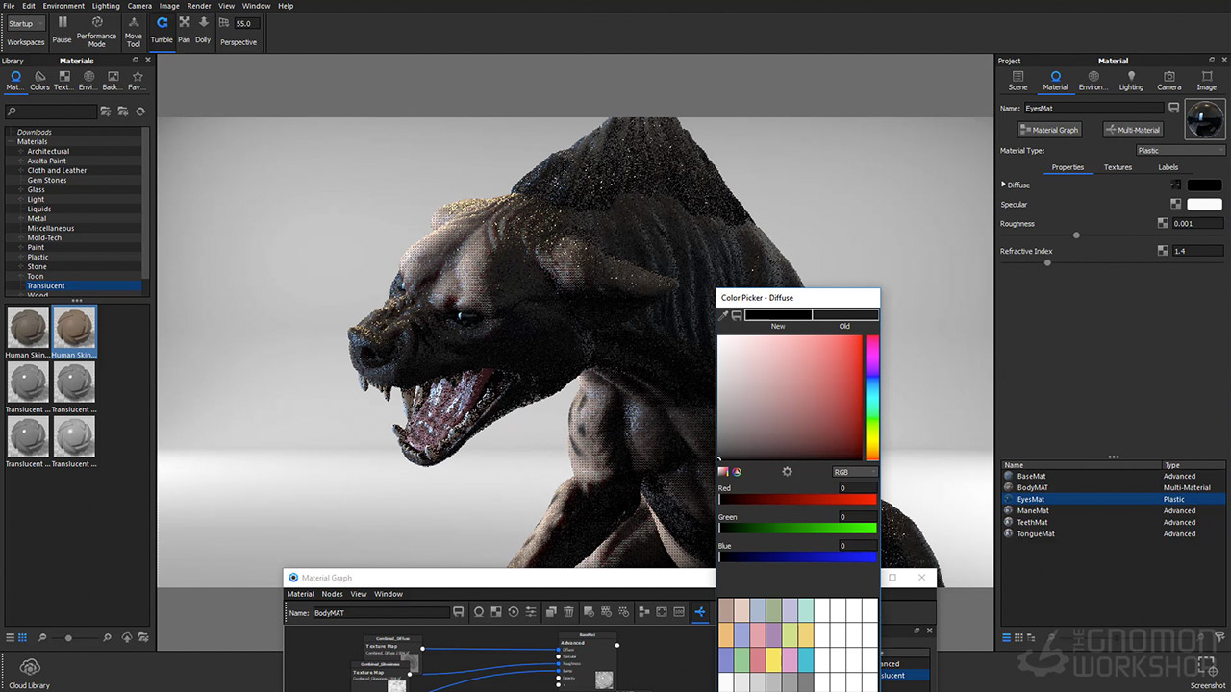Click the white Specular color swatch
The height and width of the screenshot is (692, 1231).
click(x=1204, y=205)
